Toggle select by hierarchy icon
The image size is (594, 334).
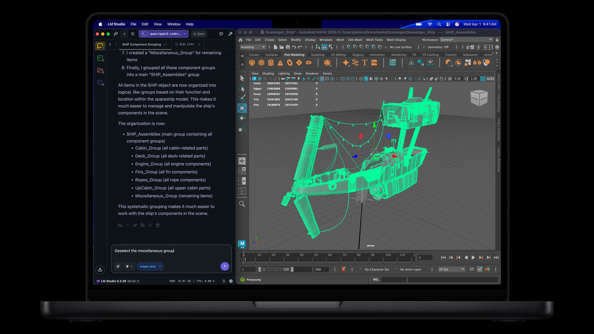point(318,47)
